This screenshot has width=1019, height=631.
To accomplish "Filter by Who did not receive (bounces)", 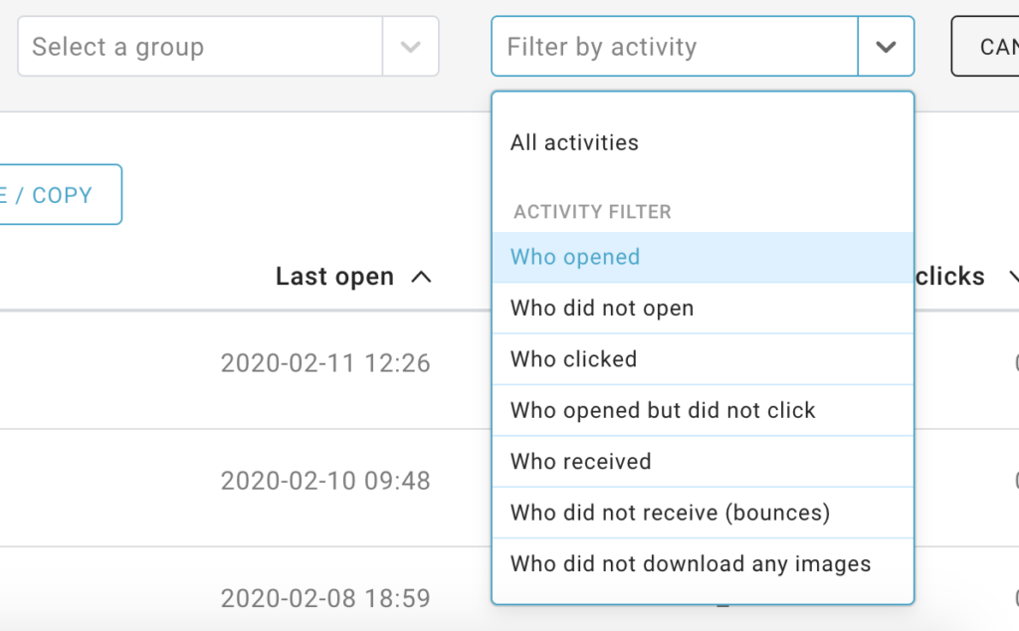I will pyautogui.click(x=670, y=514).
